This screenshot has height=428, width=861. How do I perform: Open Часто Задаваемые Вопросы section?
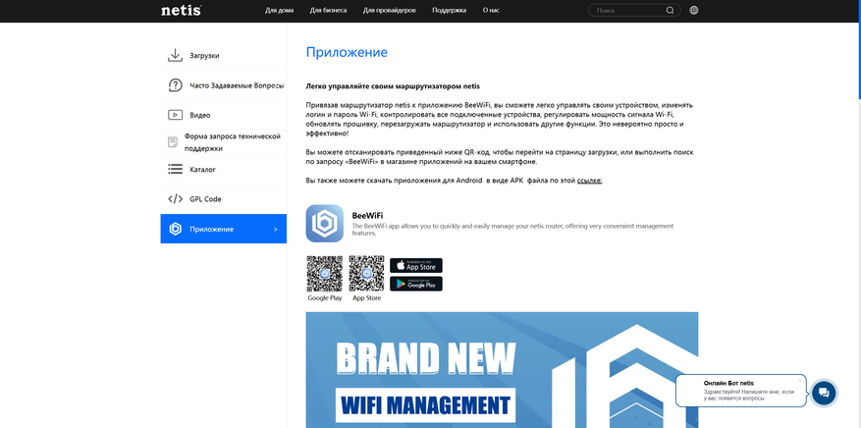click(x=224, y=85)
